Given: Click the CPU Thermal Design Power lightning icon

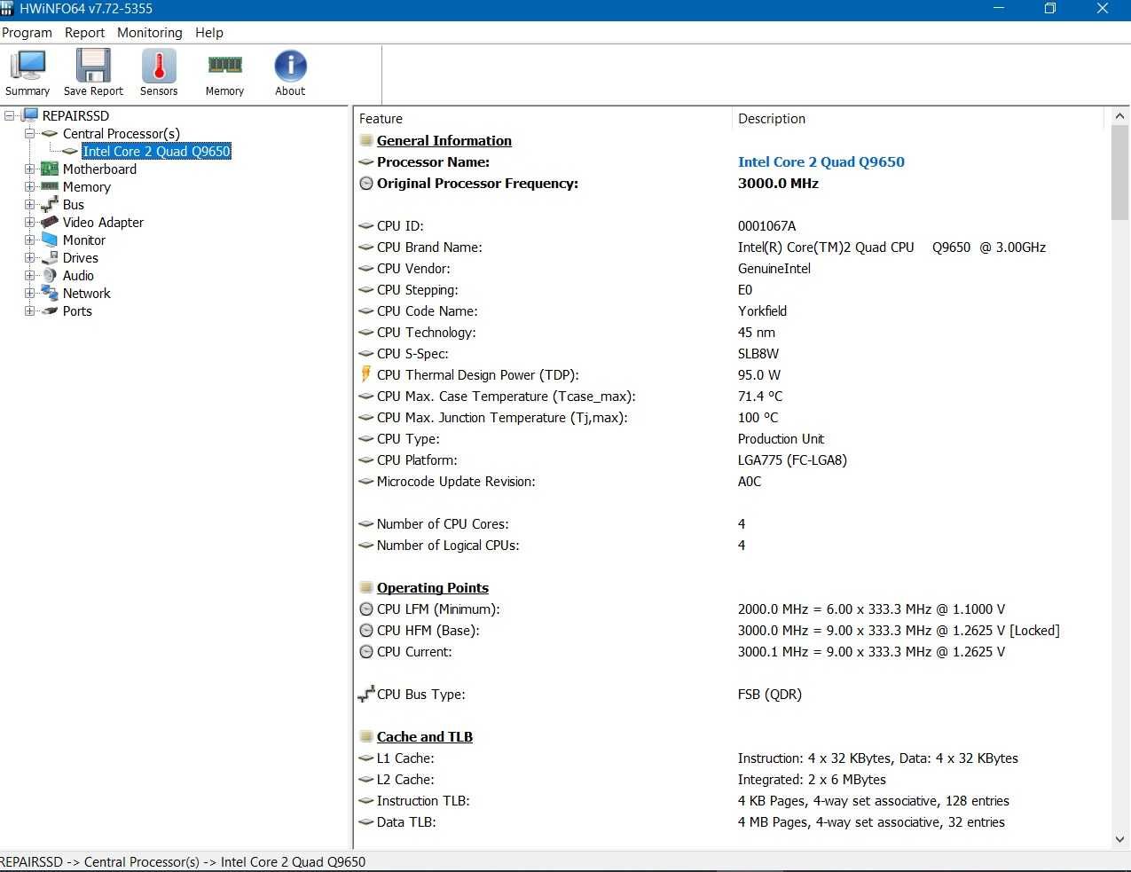Looking at the screenshot, I should [365, 374].
